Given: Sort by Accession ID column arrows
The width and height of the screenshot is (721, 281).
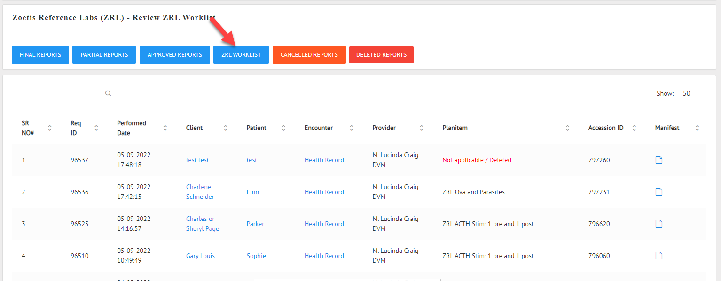Looking at the screenshot, I should click(634, 128).
